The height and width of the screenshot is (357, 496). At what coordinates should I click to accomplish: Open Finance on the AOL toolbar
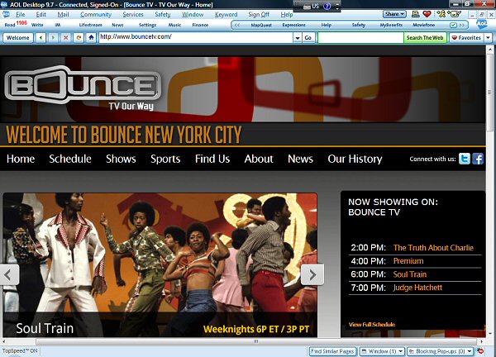tap(200, 25)
